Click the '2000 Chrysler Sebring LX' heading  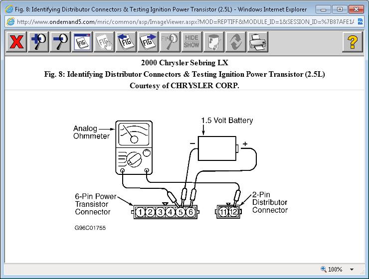click(x=184, y=63)
